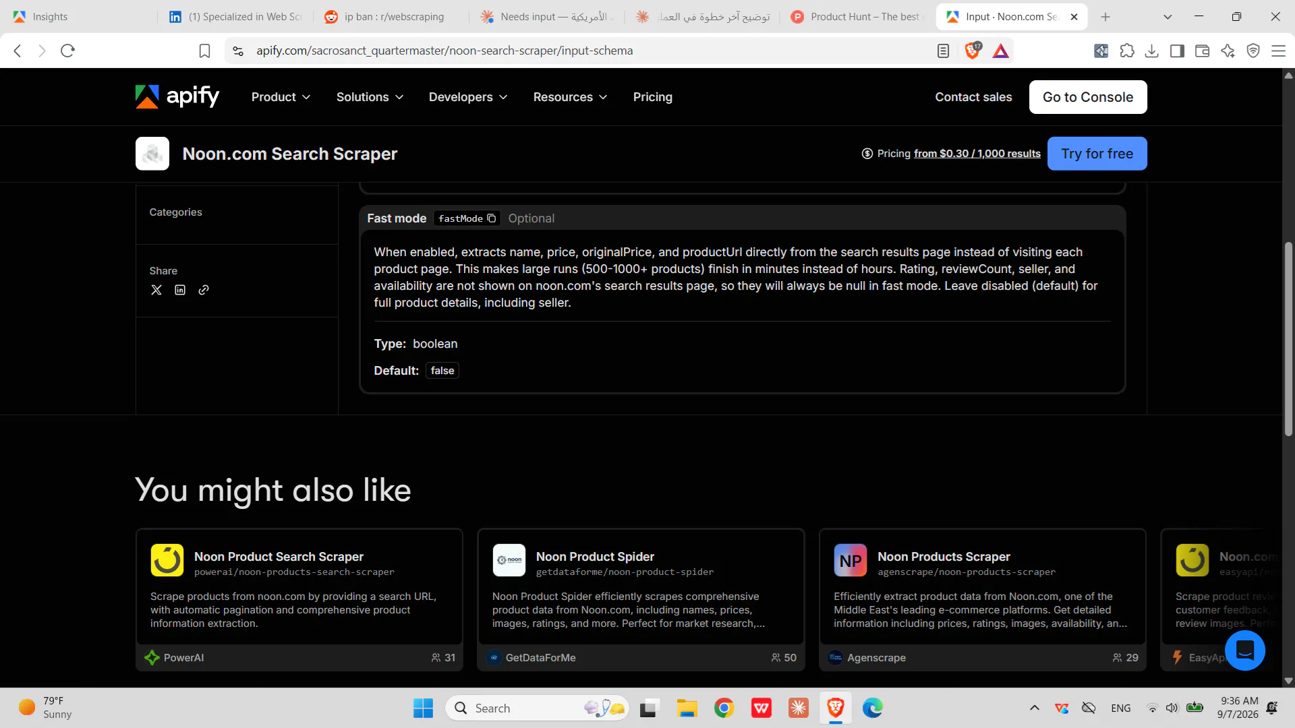Open the volume control in system tray
The width and height of the screenshot is (1295, 728).
[1172, 708]
